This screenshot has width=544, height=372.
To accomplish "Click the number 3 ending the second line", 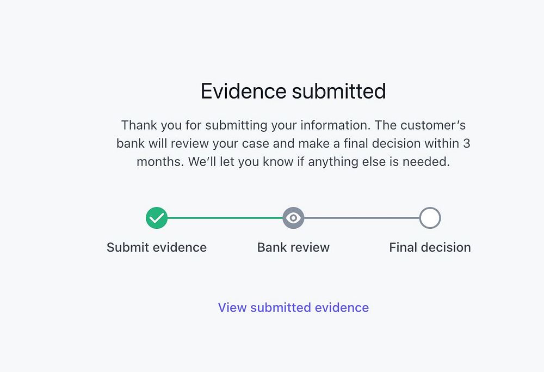I will [x=467, y=143].
